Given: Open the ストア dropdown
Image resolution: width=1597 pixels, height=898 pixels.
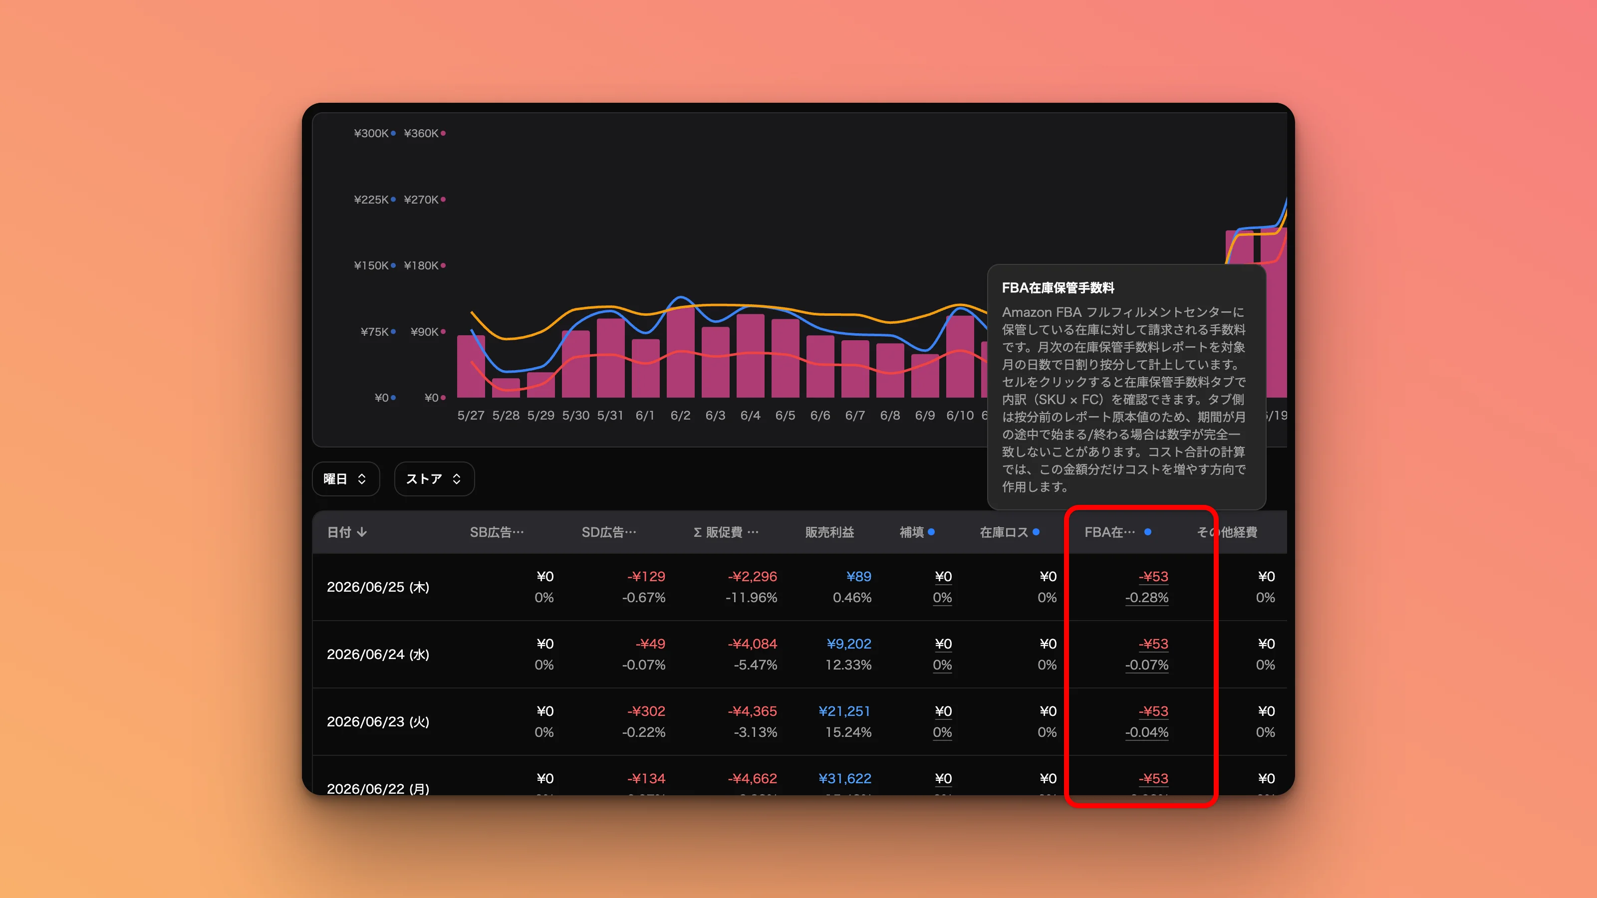Looking at the screenshot, I should (434, 479).
